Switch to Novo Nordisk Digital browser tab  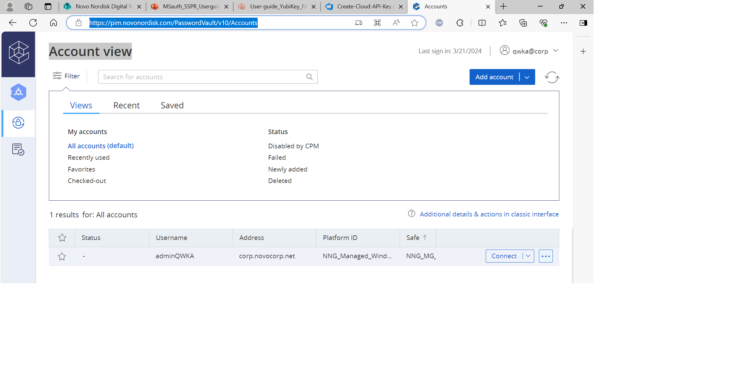(102, 7)
